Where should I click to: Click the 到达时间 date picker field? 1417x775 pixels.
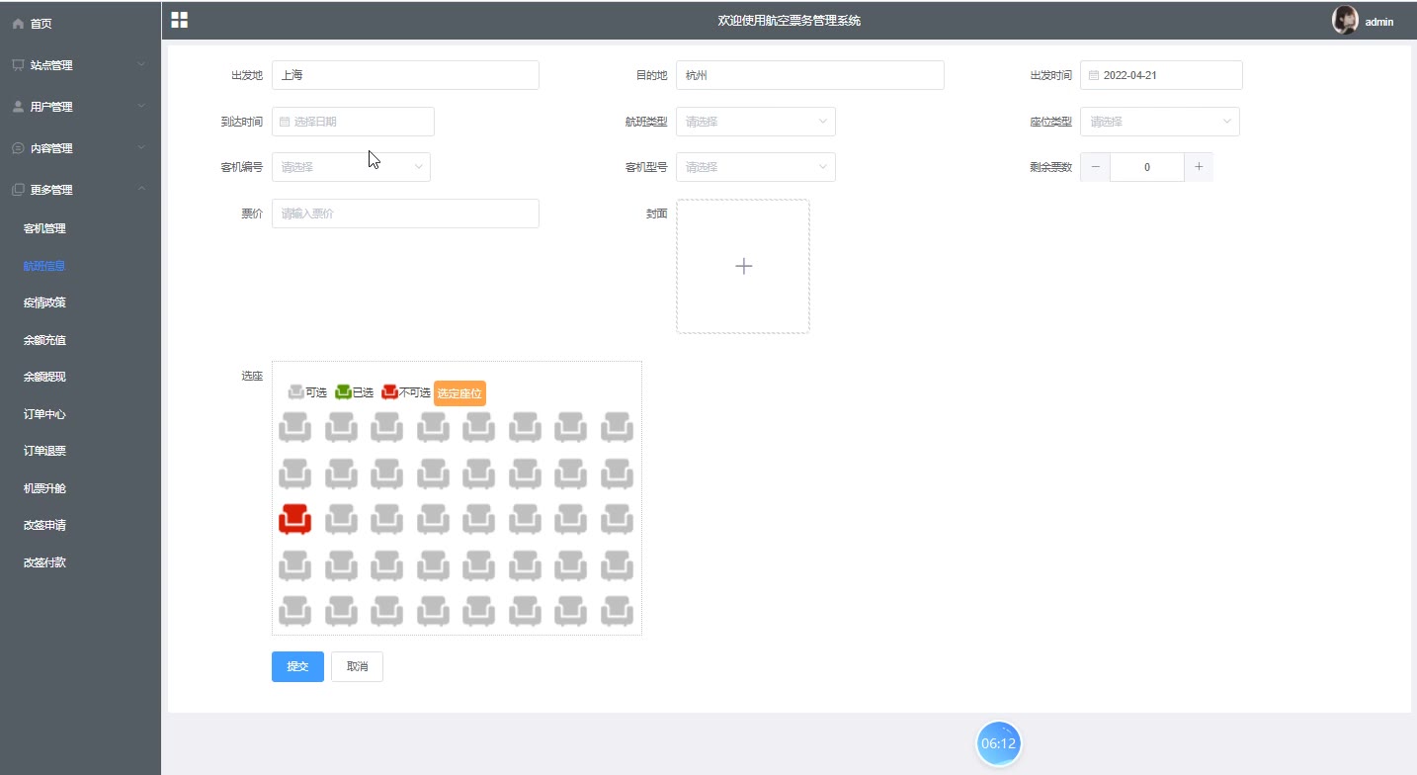(353, 122)
